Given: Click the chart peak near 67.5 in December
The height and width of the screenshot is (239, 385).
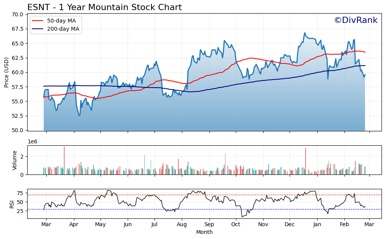Looking at the screenshot, I should (305, 33).
